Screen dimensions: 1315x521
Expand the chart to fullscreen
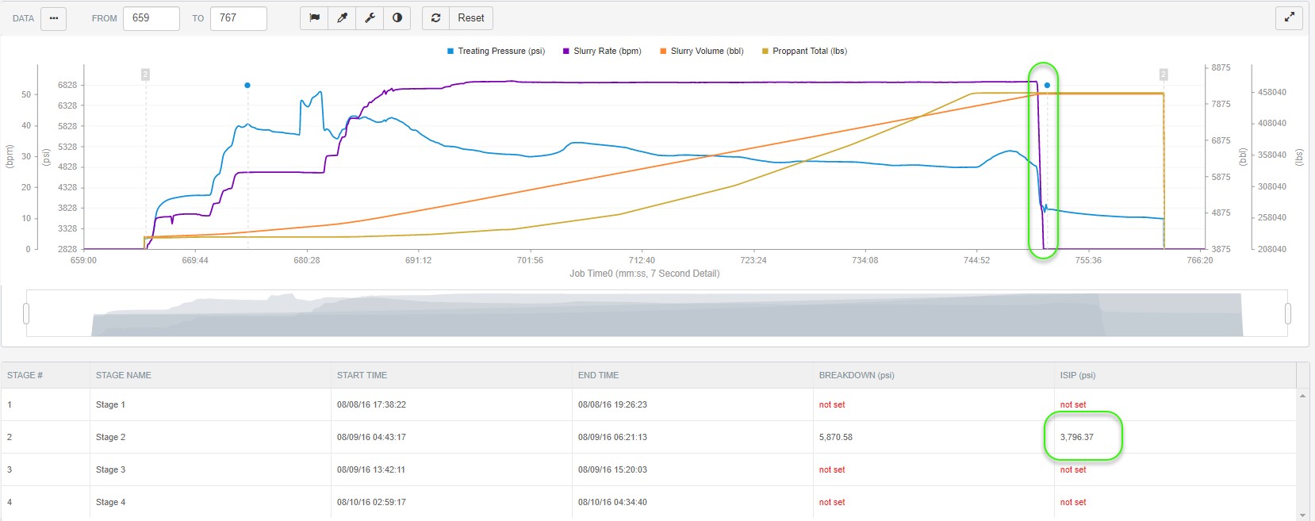click(x=1289, y=17)
